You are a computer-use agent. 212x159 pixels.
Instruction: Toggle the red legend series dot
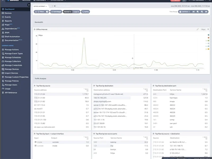click(x=209, y=38)
